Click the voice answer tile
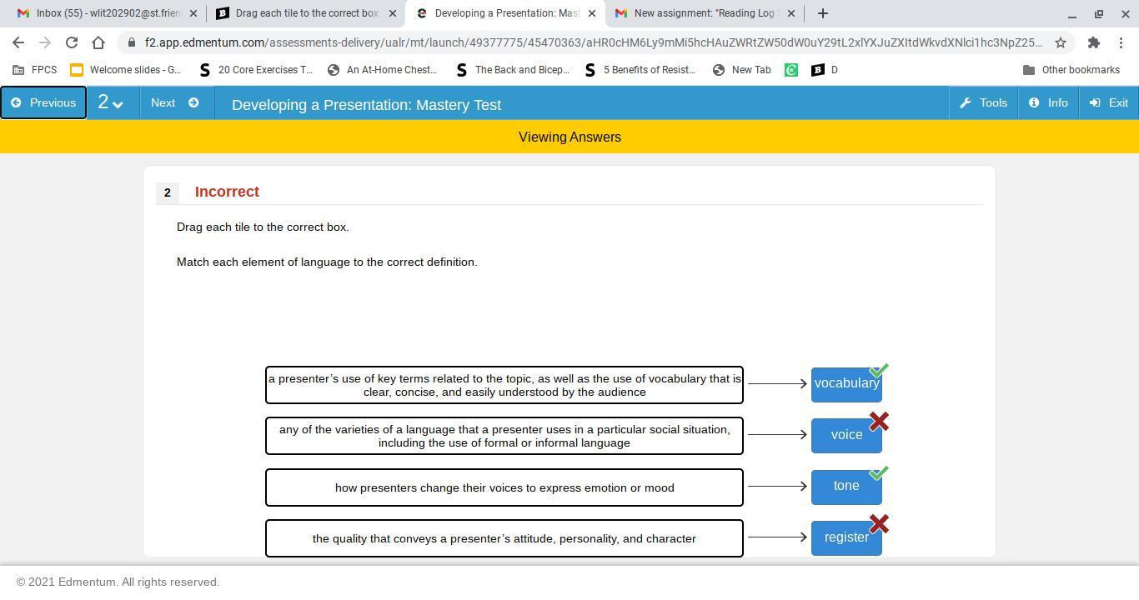The height and width of the screenshot is (600, 1139). 846,435
